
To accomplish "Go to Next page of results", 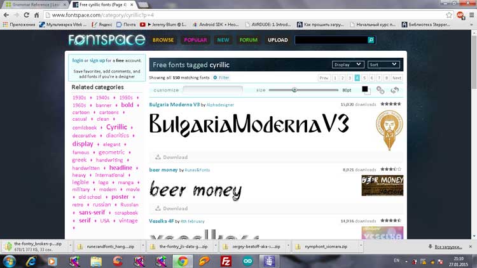I will [396, 77].
